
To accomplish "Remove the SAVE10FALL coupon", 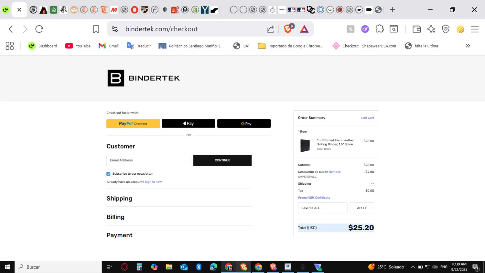I will pyautogui.click(x=335, y=172).
